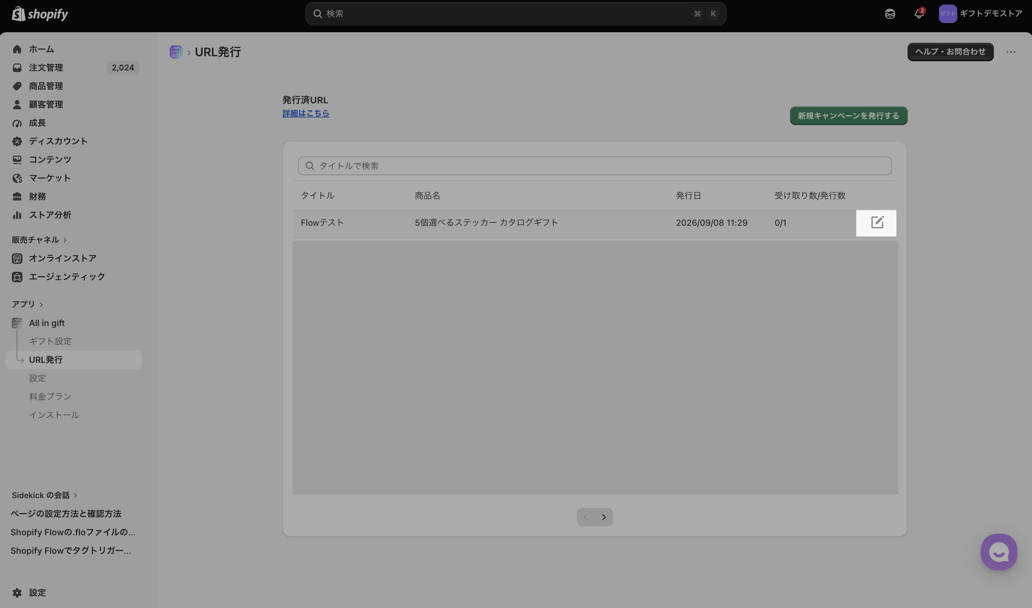1032x608 pixels.
Task: Focus the タイトルで検索 field
Action: [594, 165]
